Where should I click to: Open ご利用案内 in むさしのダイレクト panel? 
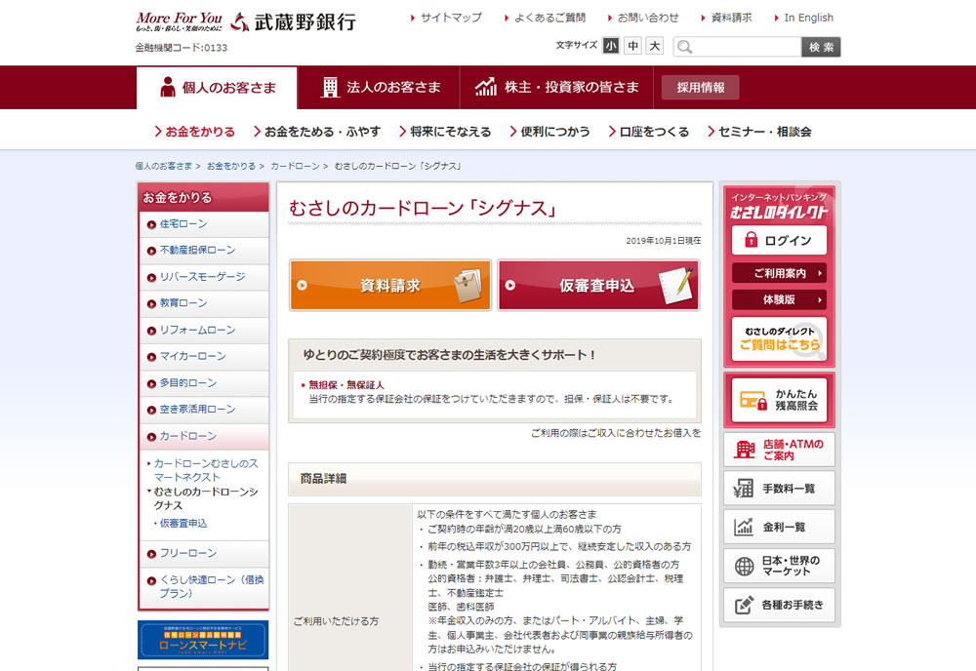tap(779, 273)
